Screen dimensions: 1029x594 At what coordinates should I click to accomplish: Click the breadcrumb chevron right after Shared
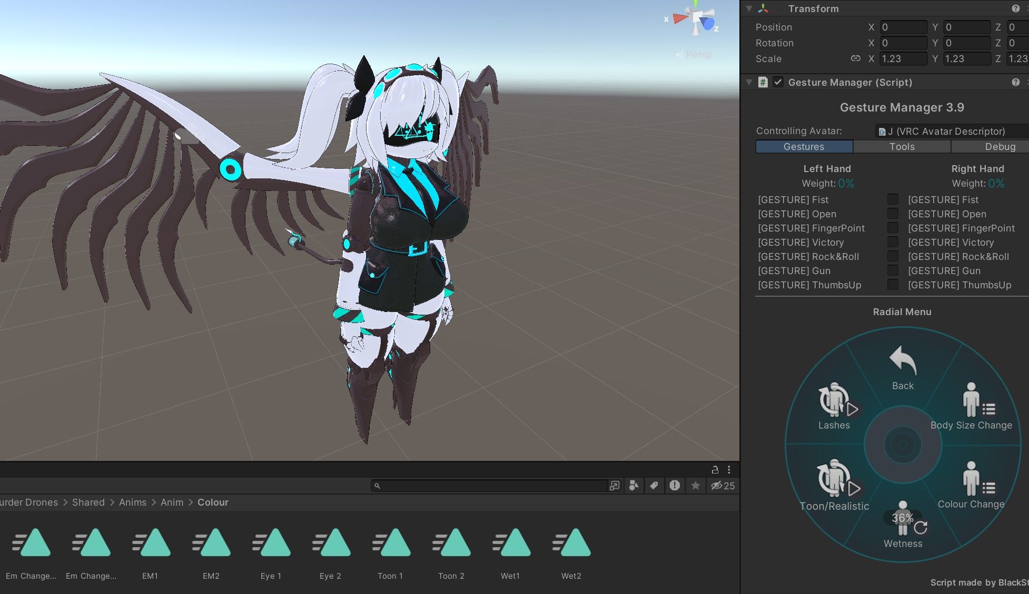(x=112, y=502)
